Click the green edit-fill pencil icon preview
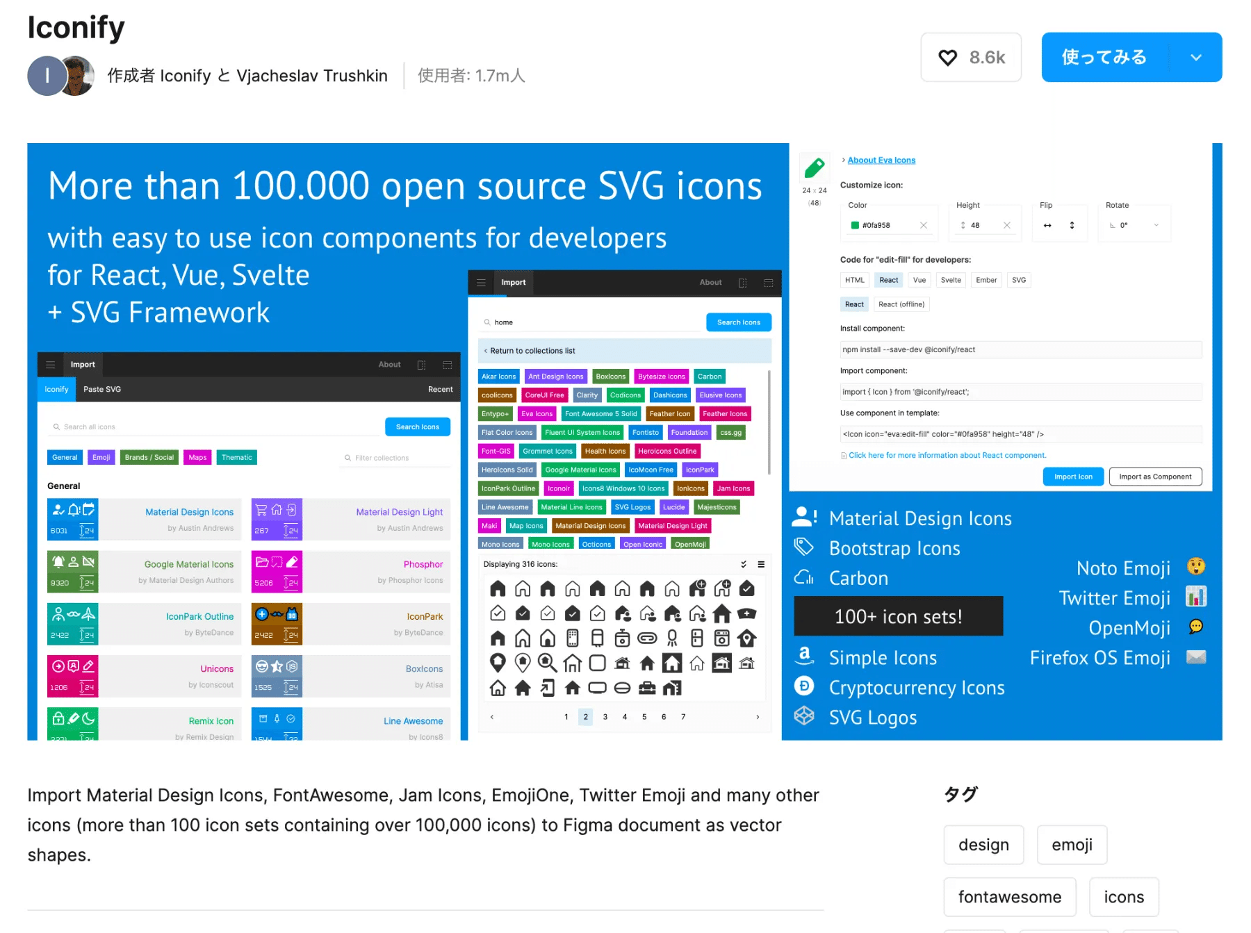 point(815,167)
